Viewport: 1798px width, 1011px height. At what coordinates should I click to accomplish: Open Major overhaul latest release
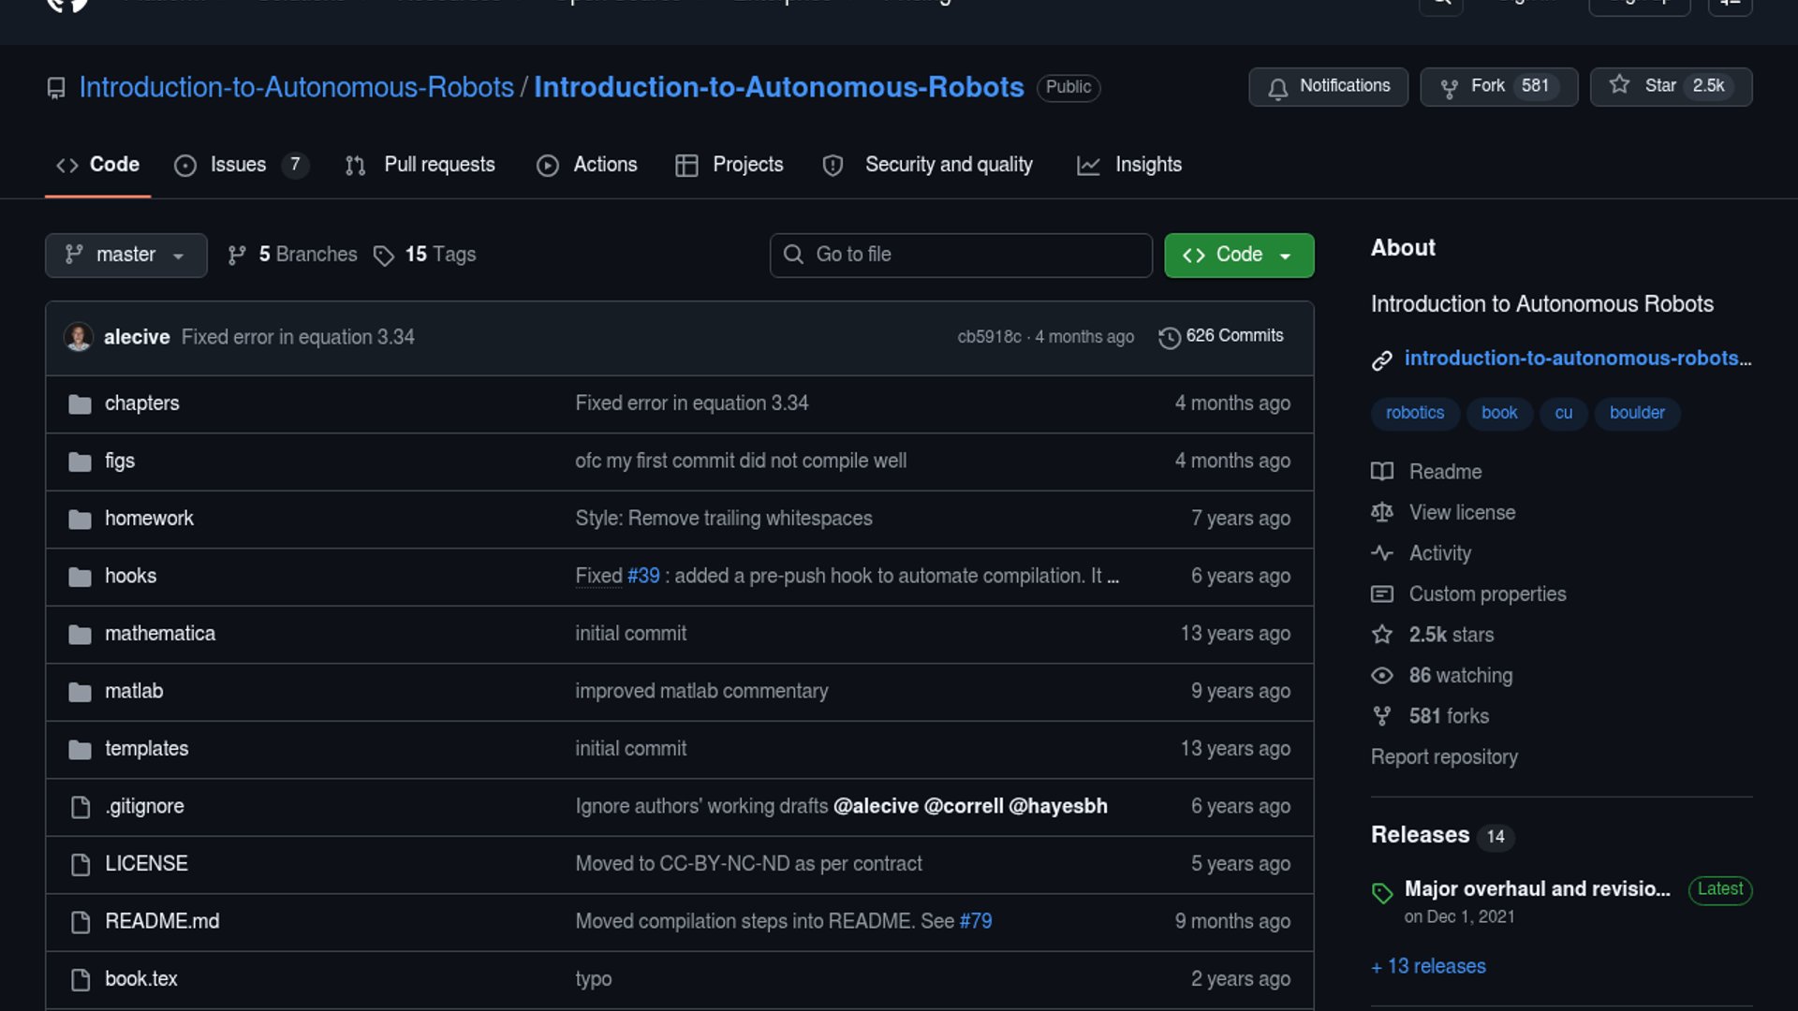coord(1537,889)
